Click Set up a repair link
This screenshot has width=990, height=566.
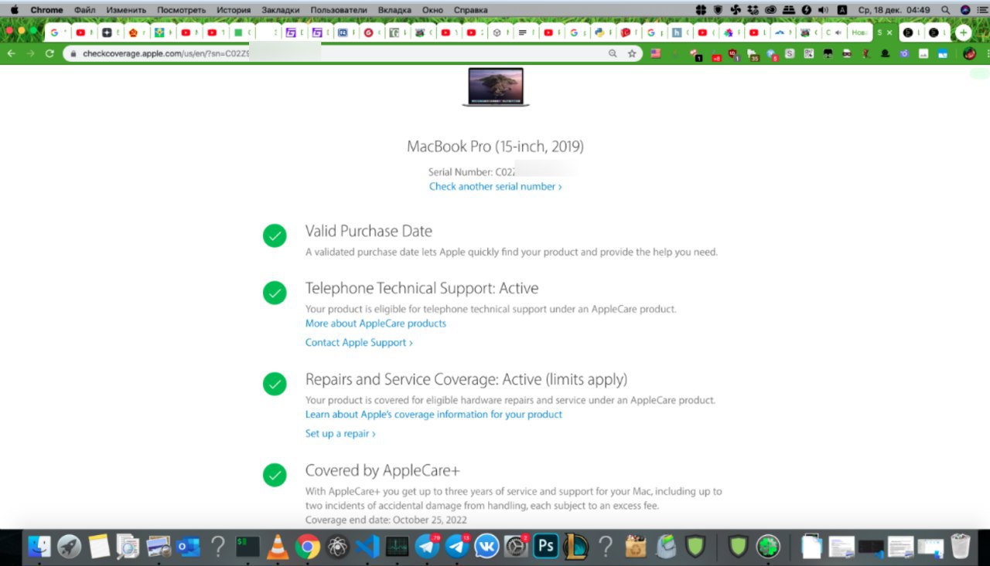pyautogui.click(x=340, y=433)
